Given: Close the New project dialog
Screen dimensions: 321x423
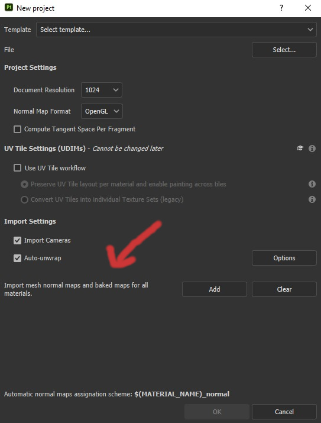Looking at the screenshot, I should (308, 8).
